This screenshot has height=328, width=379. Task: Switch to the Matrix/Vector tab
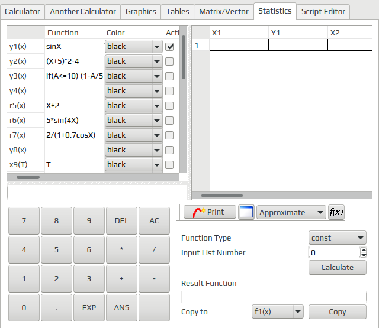tap(224, 12)
